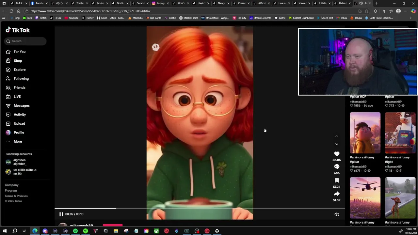This screenshot has height=235, width=418.
Task: Open the Activity notifications
Action: pos(16,115)
